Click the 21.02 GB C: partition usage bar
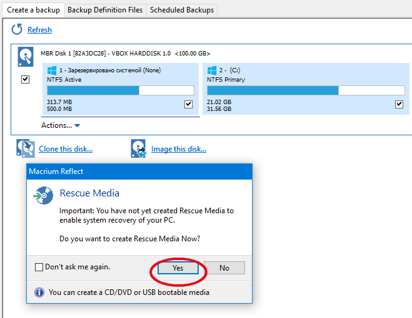The width and height of the screenshot is (412, 318). click(x=306, y=90)
